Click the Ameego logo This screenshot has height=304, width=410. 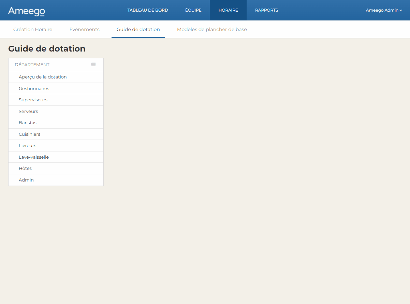click(x=26, y=11)
